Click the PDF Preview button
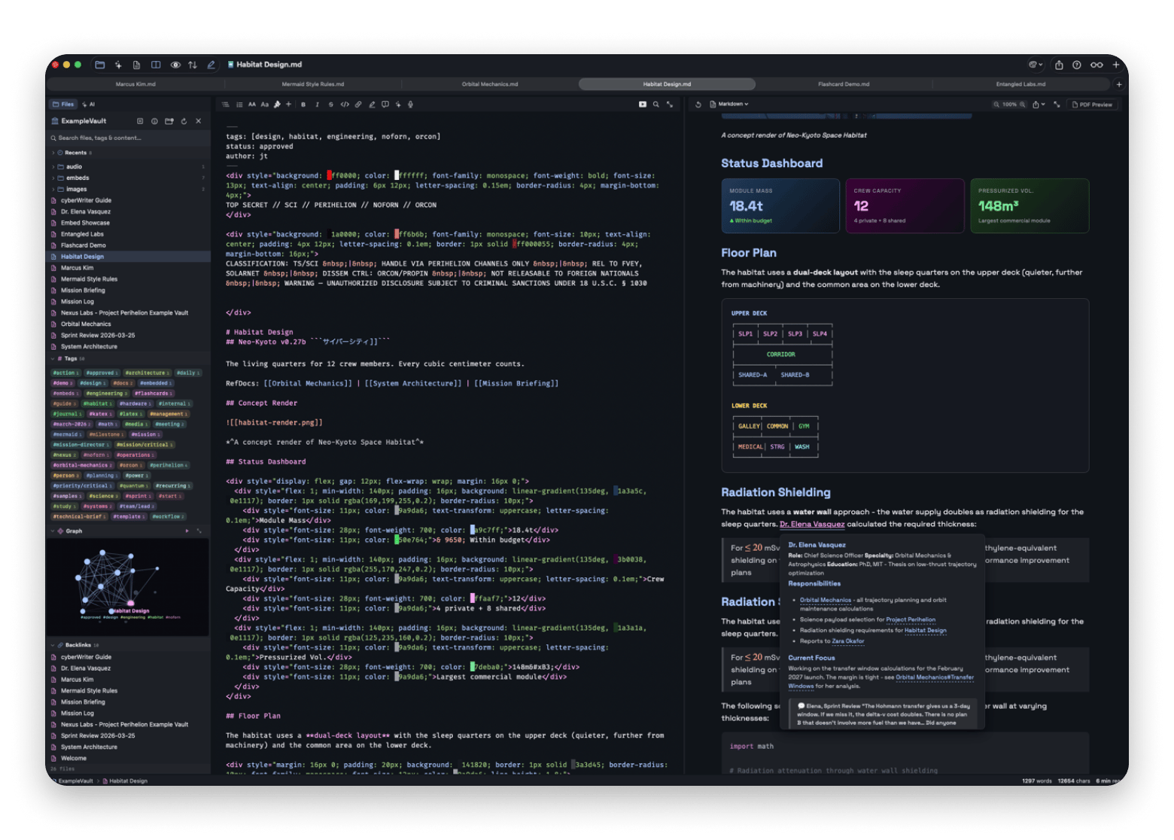The width and height of the screenshot is (1174, 840). 1092,105
